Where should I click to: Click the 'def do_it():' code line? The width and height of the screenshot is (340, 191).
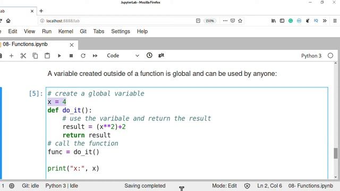pos(70,110)
